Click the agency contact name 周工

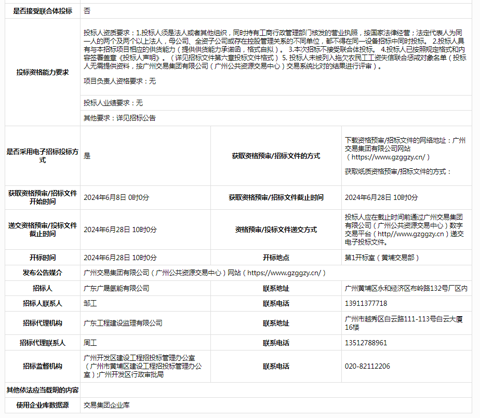click(90, 343)
